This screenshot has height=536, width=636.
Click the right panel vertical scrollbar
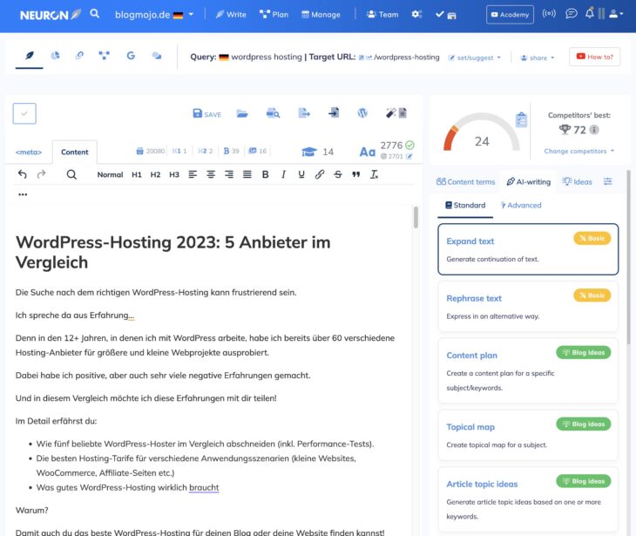point(629,258)
